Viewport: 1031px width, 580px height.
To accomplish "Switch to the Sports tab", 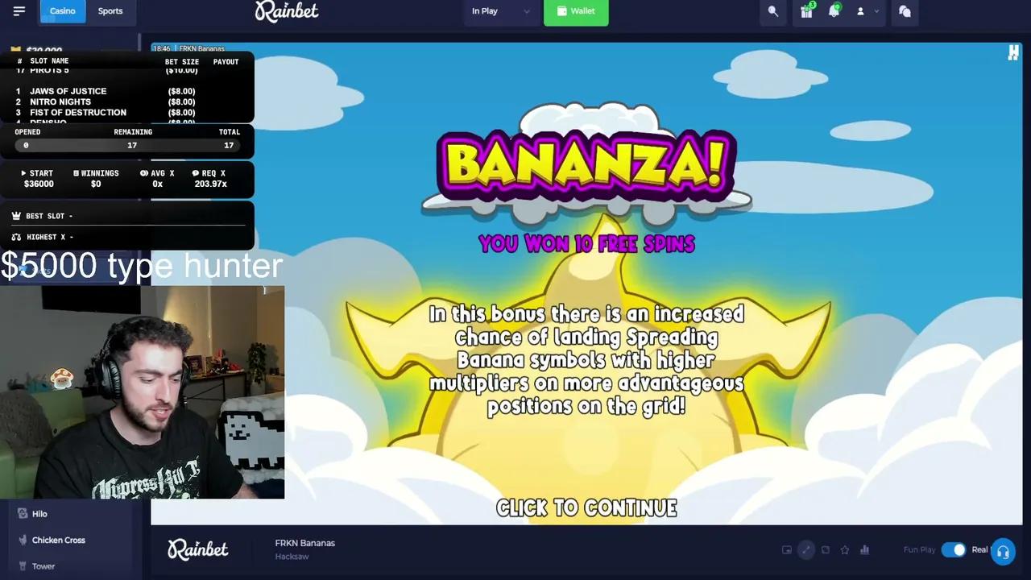I will tap(110, 11).
